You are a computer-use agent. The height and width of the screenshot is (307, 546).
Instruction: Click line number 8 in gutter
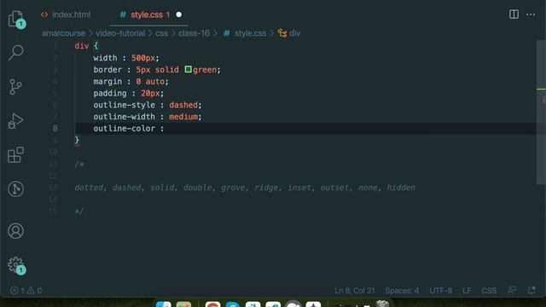point(55,129)
